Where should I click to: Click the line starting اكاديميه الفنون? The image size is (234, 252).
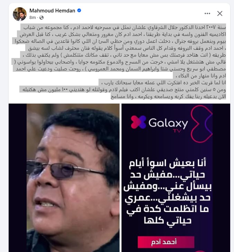(123, 34)
